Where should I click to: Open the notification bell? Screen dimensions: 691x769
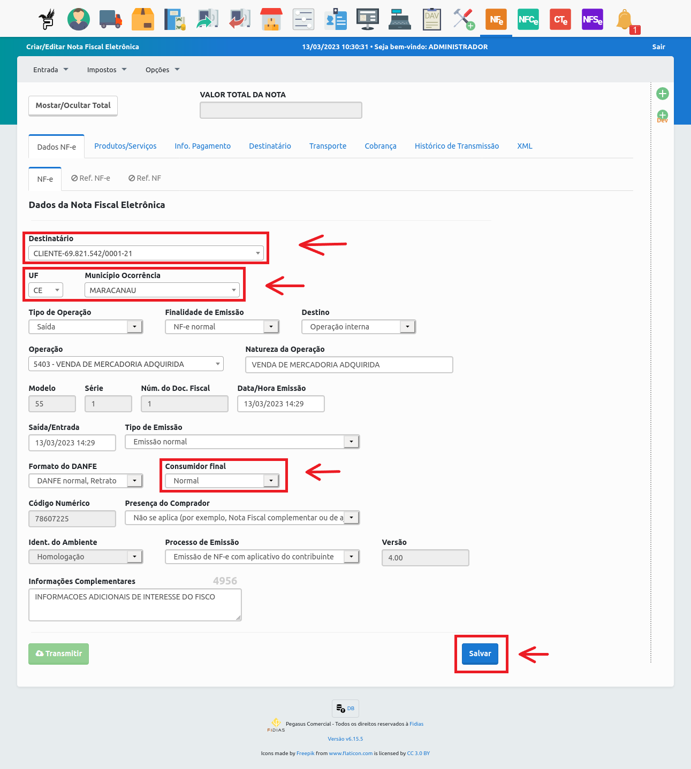pos(625,20)
